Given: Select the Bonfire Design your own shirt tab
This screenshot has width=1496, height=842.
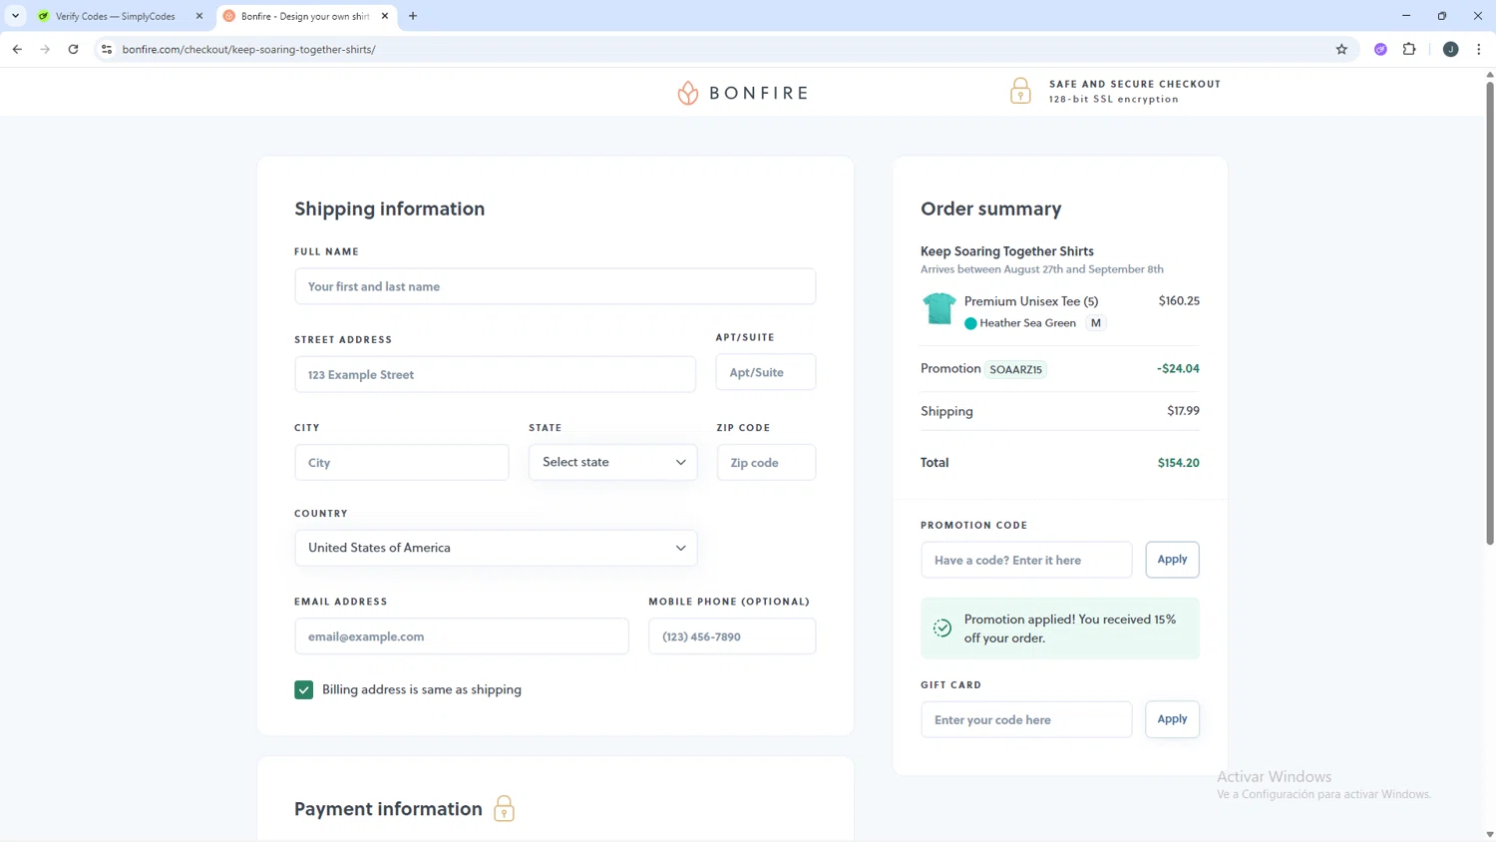Looking at the screenshot, I should point(304,16).
